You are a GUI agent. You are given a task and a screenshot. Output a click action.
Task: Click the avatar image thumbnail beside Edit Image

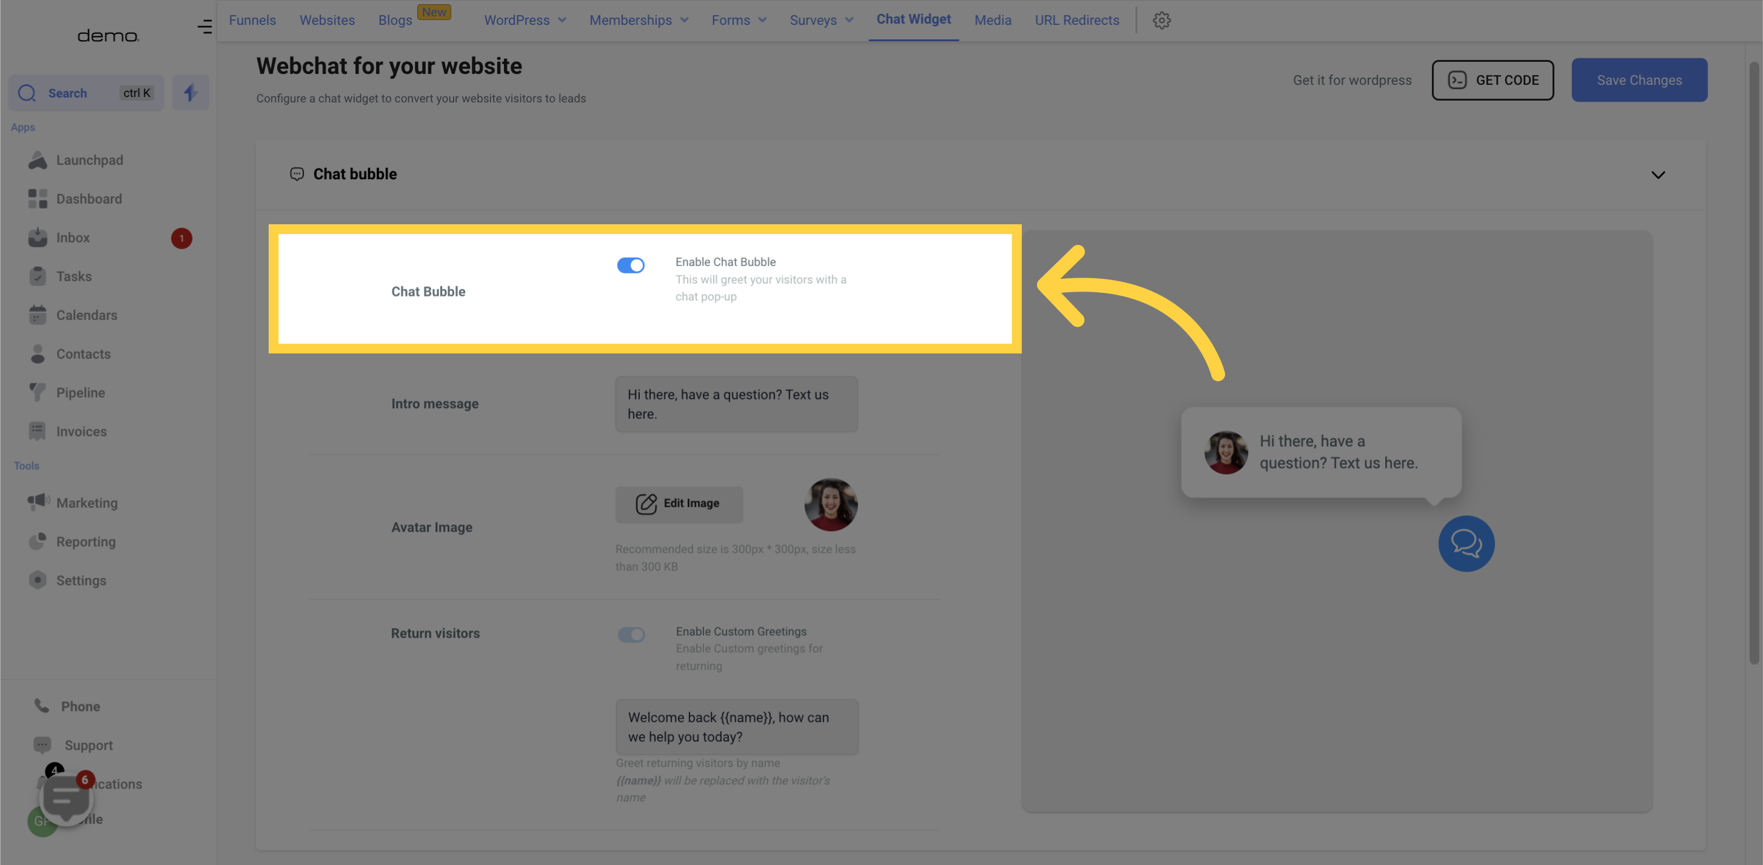point(831,505)
